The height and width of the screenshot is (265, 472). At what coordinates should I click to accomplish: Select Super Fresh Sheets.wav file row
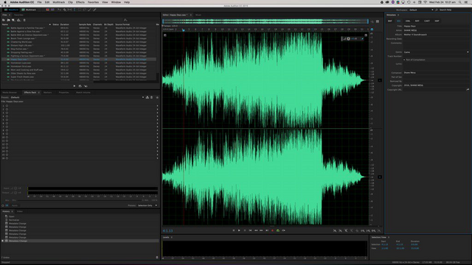[x=79, y=77]
